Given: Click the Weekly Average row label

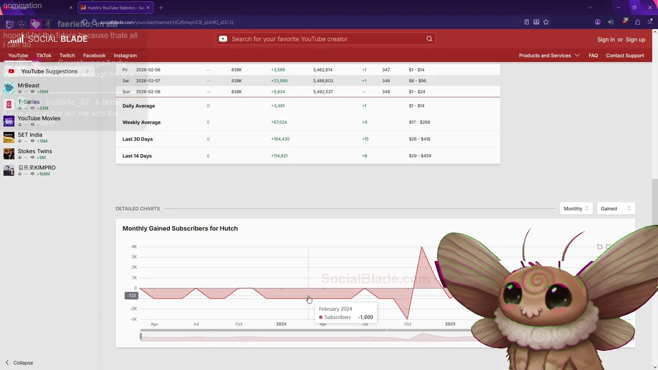Looking at the screenshot, I should pos(141,122).
